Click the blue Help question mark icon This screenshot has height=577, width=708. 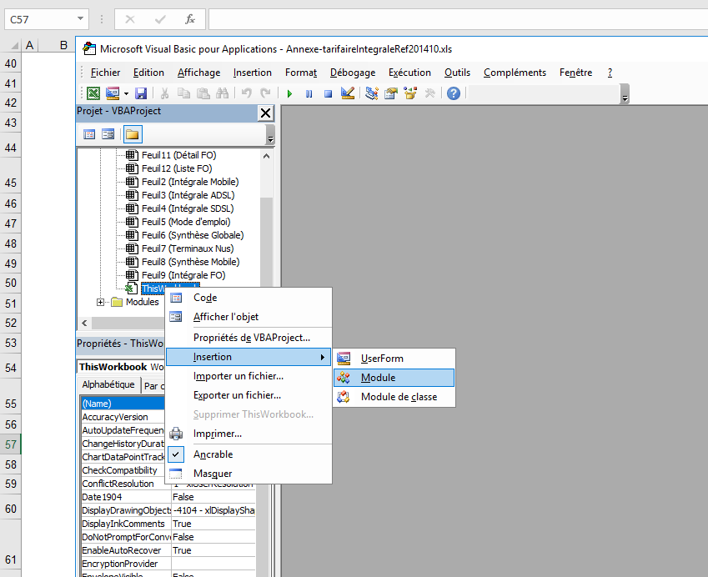454,93
